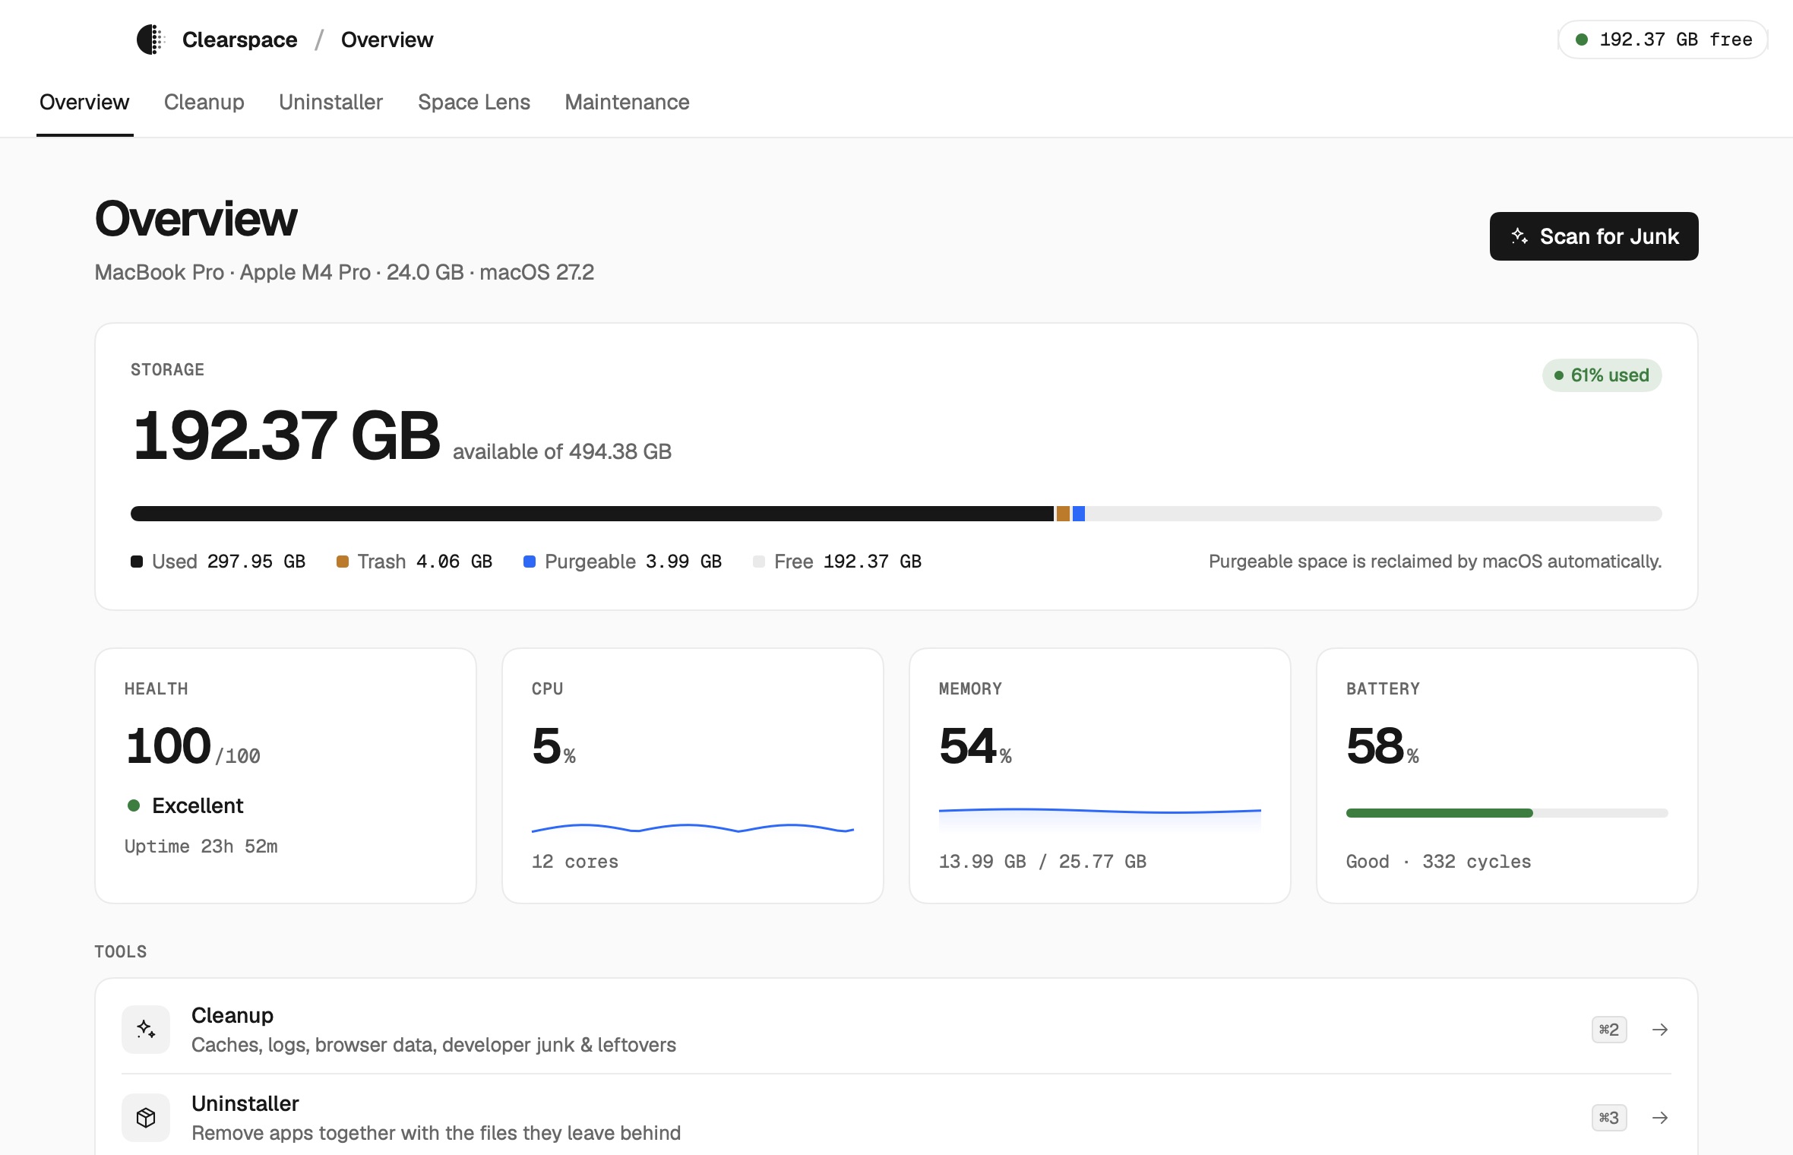The height and width of the screenshot is (1155, 1793).
Task: Open the Uninstaller tool row
Action: pyautogui.click(x=896, y=1115)
